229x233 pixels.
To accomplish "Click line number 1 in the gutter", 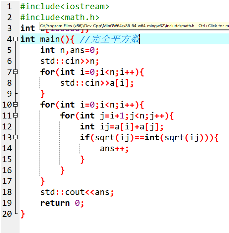I will pos(9,6).
